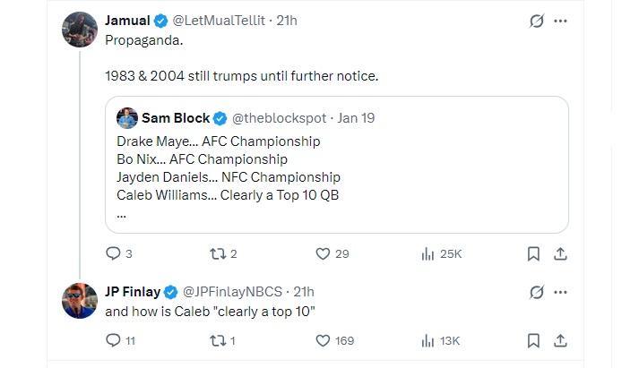Repost Jamual's post with 2 reposts
Screen dimensions: 639x368
click(216, 253)
